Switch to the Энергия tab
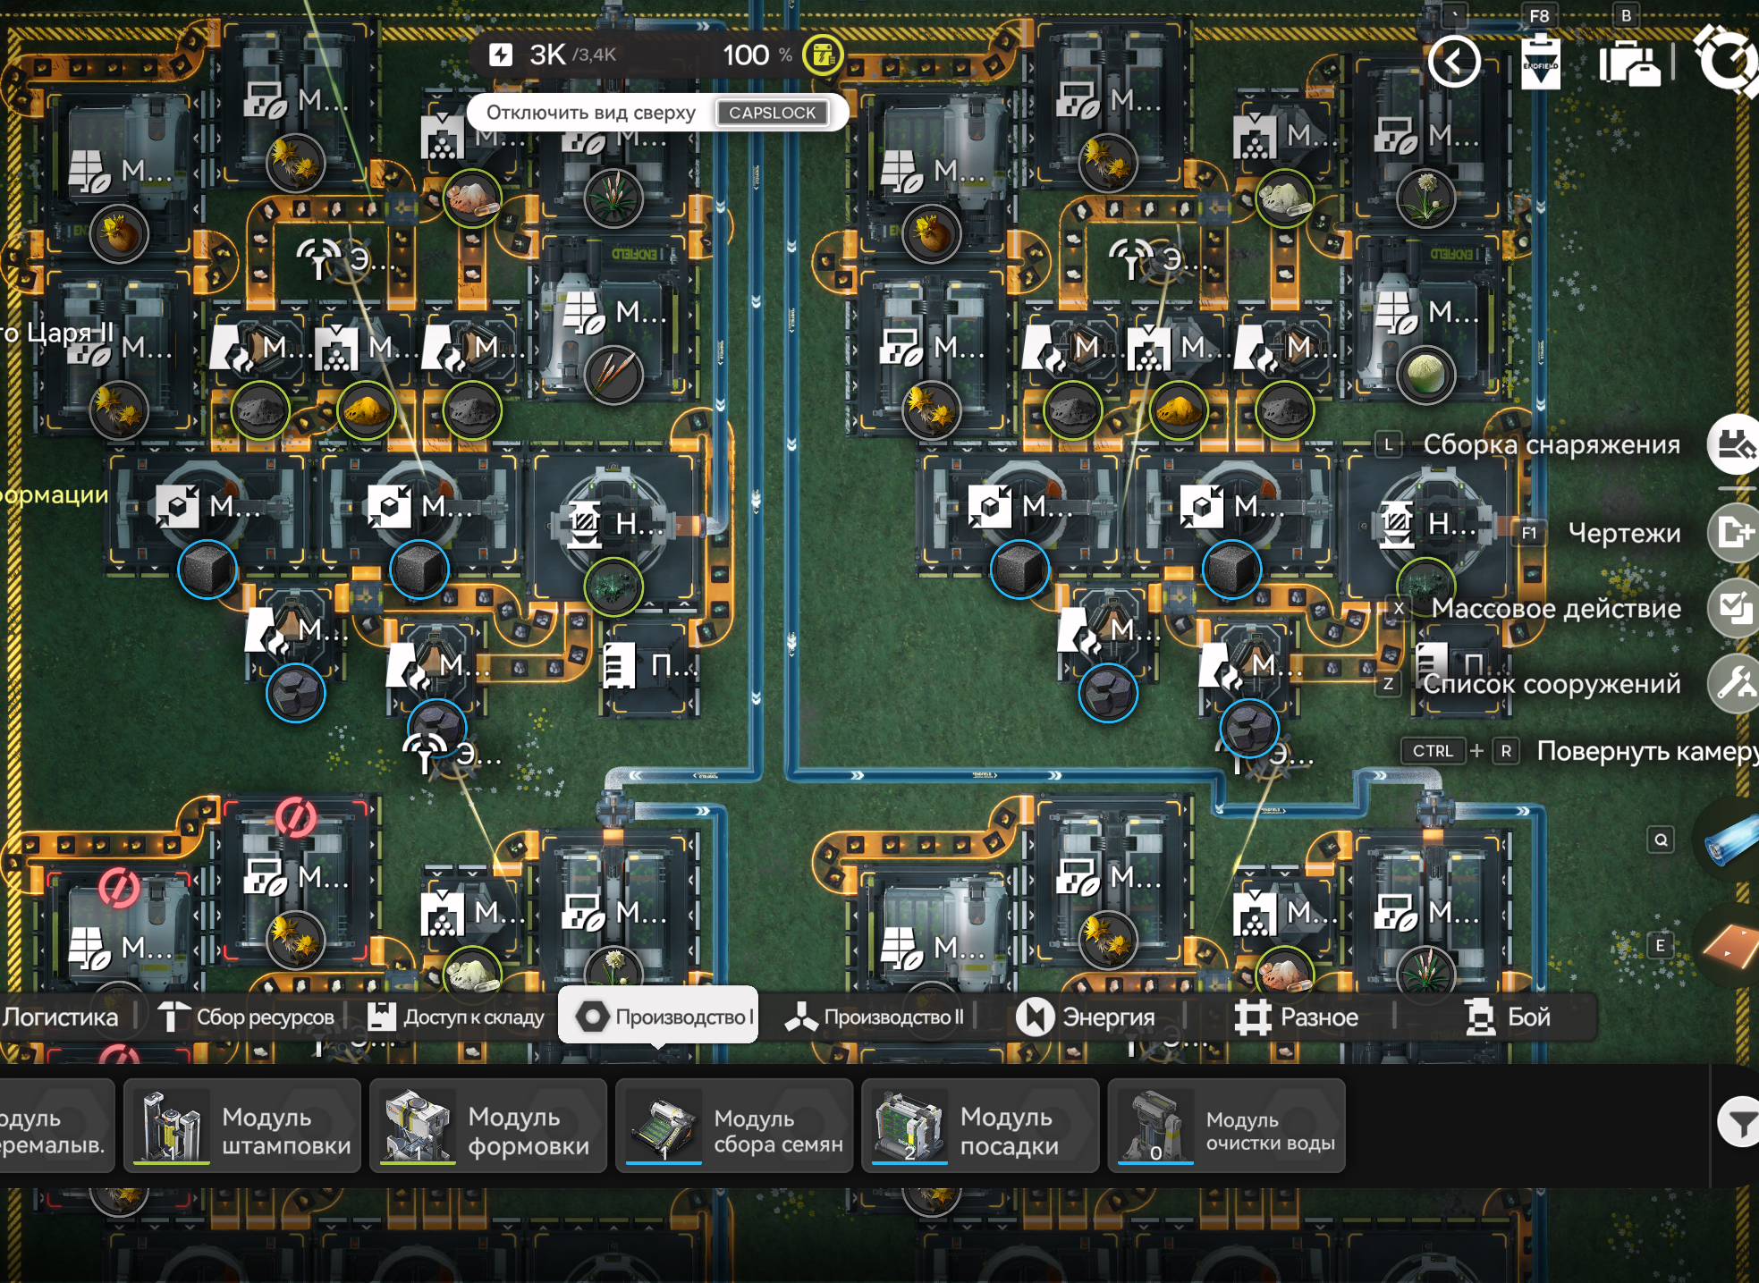The image size is (1759, 1283). [1086, 1017]
